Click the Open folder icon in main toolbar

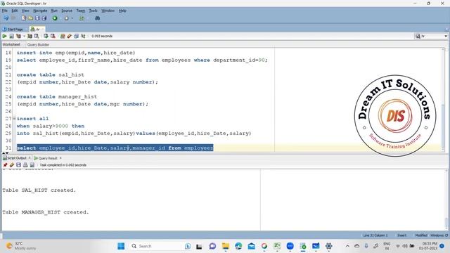coord(30,18)
